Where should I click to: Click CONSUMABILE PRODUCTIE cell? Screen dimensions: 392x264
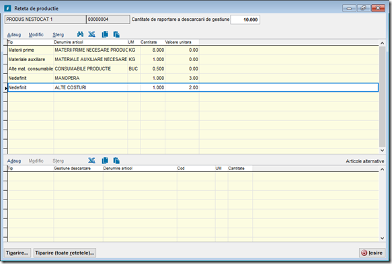pos(91,69)
